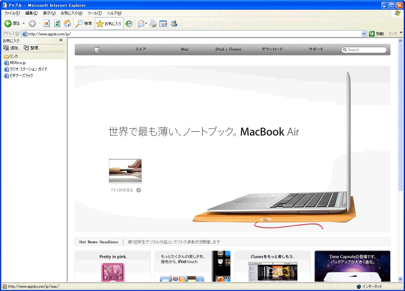Close the お気に入り side panel
The image size is (405, 291).
point(61,41)
